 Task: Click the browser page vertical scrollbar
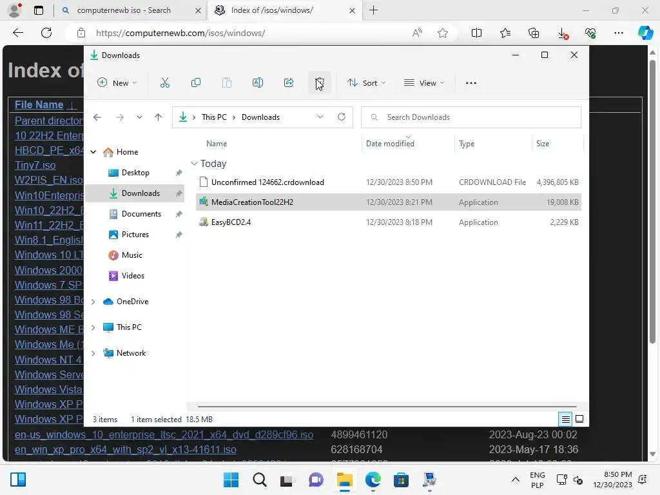coord(652,202)
